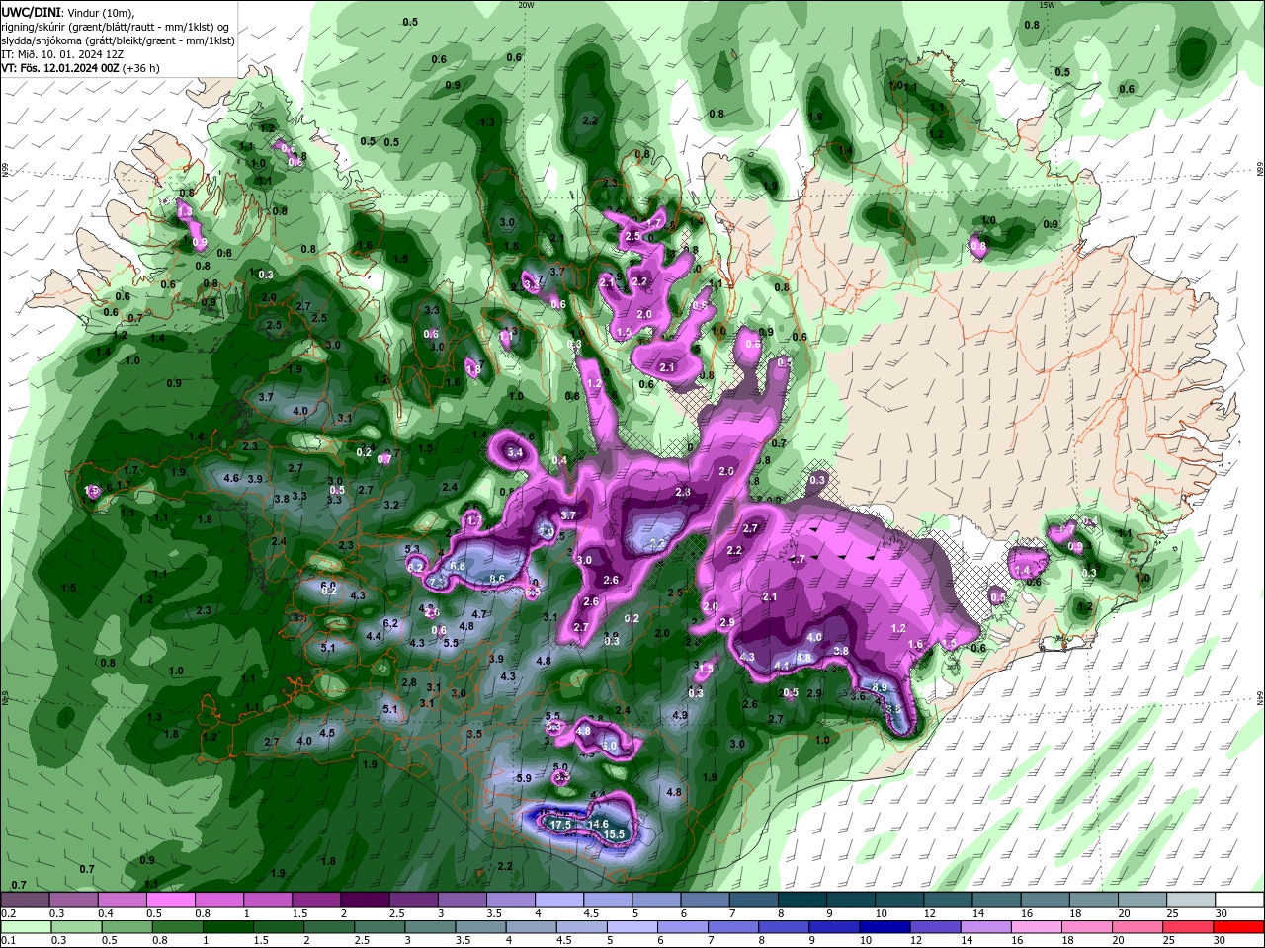The height and width of the screenshot is (948, 1265).
Task: Click the '15W' longitude label
Action: [1047, 5]
